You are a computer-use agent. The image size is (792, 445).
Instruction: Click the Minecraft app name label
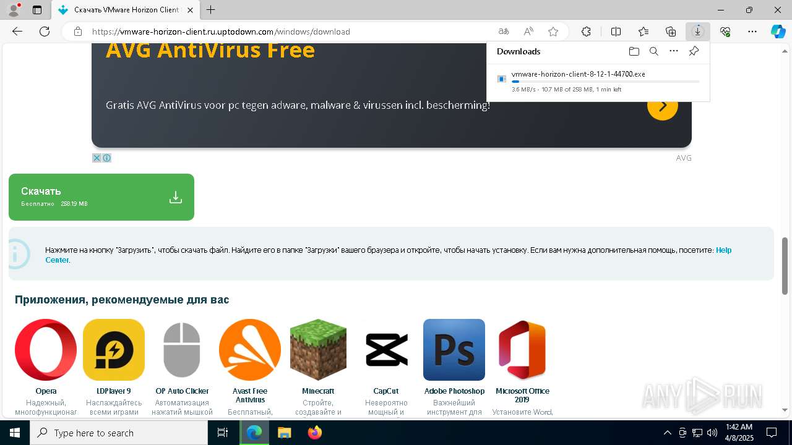click(x=318, y=391)
